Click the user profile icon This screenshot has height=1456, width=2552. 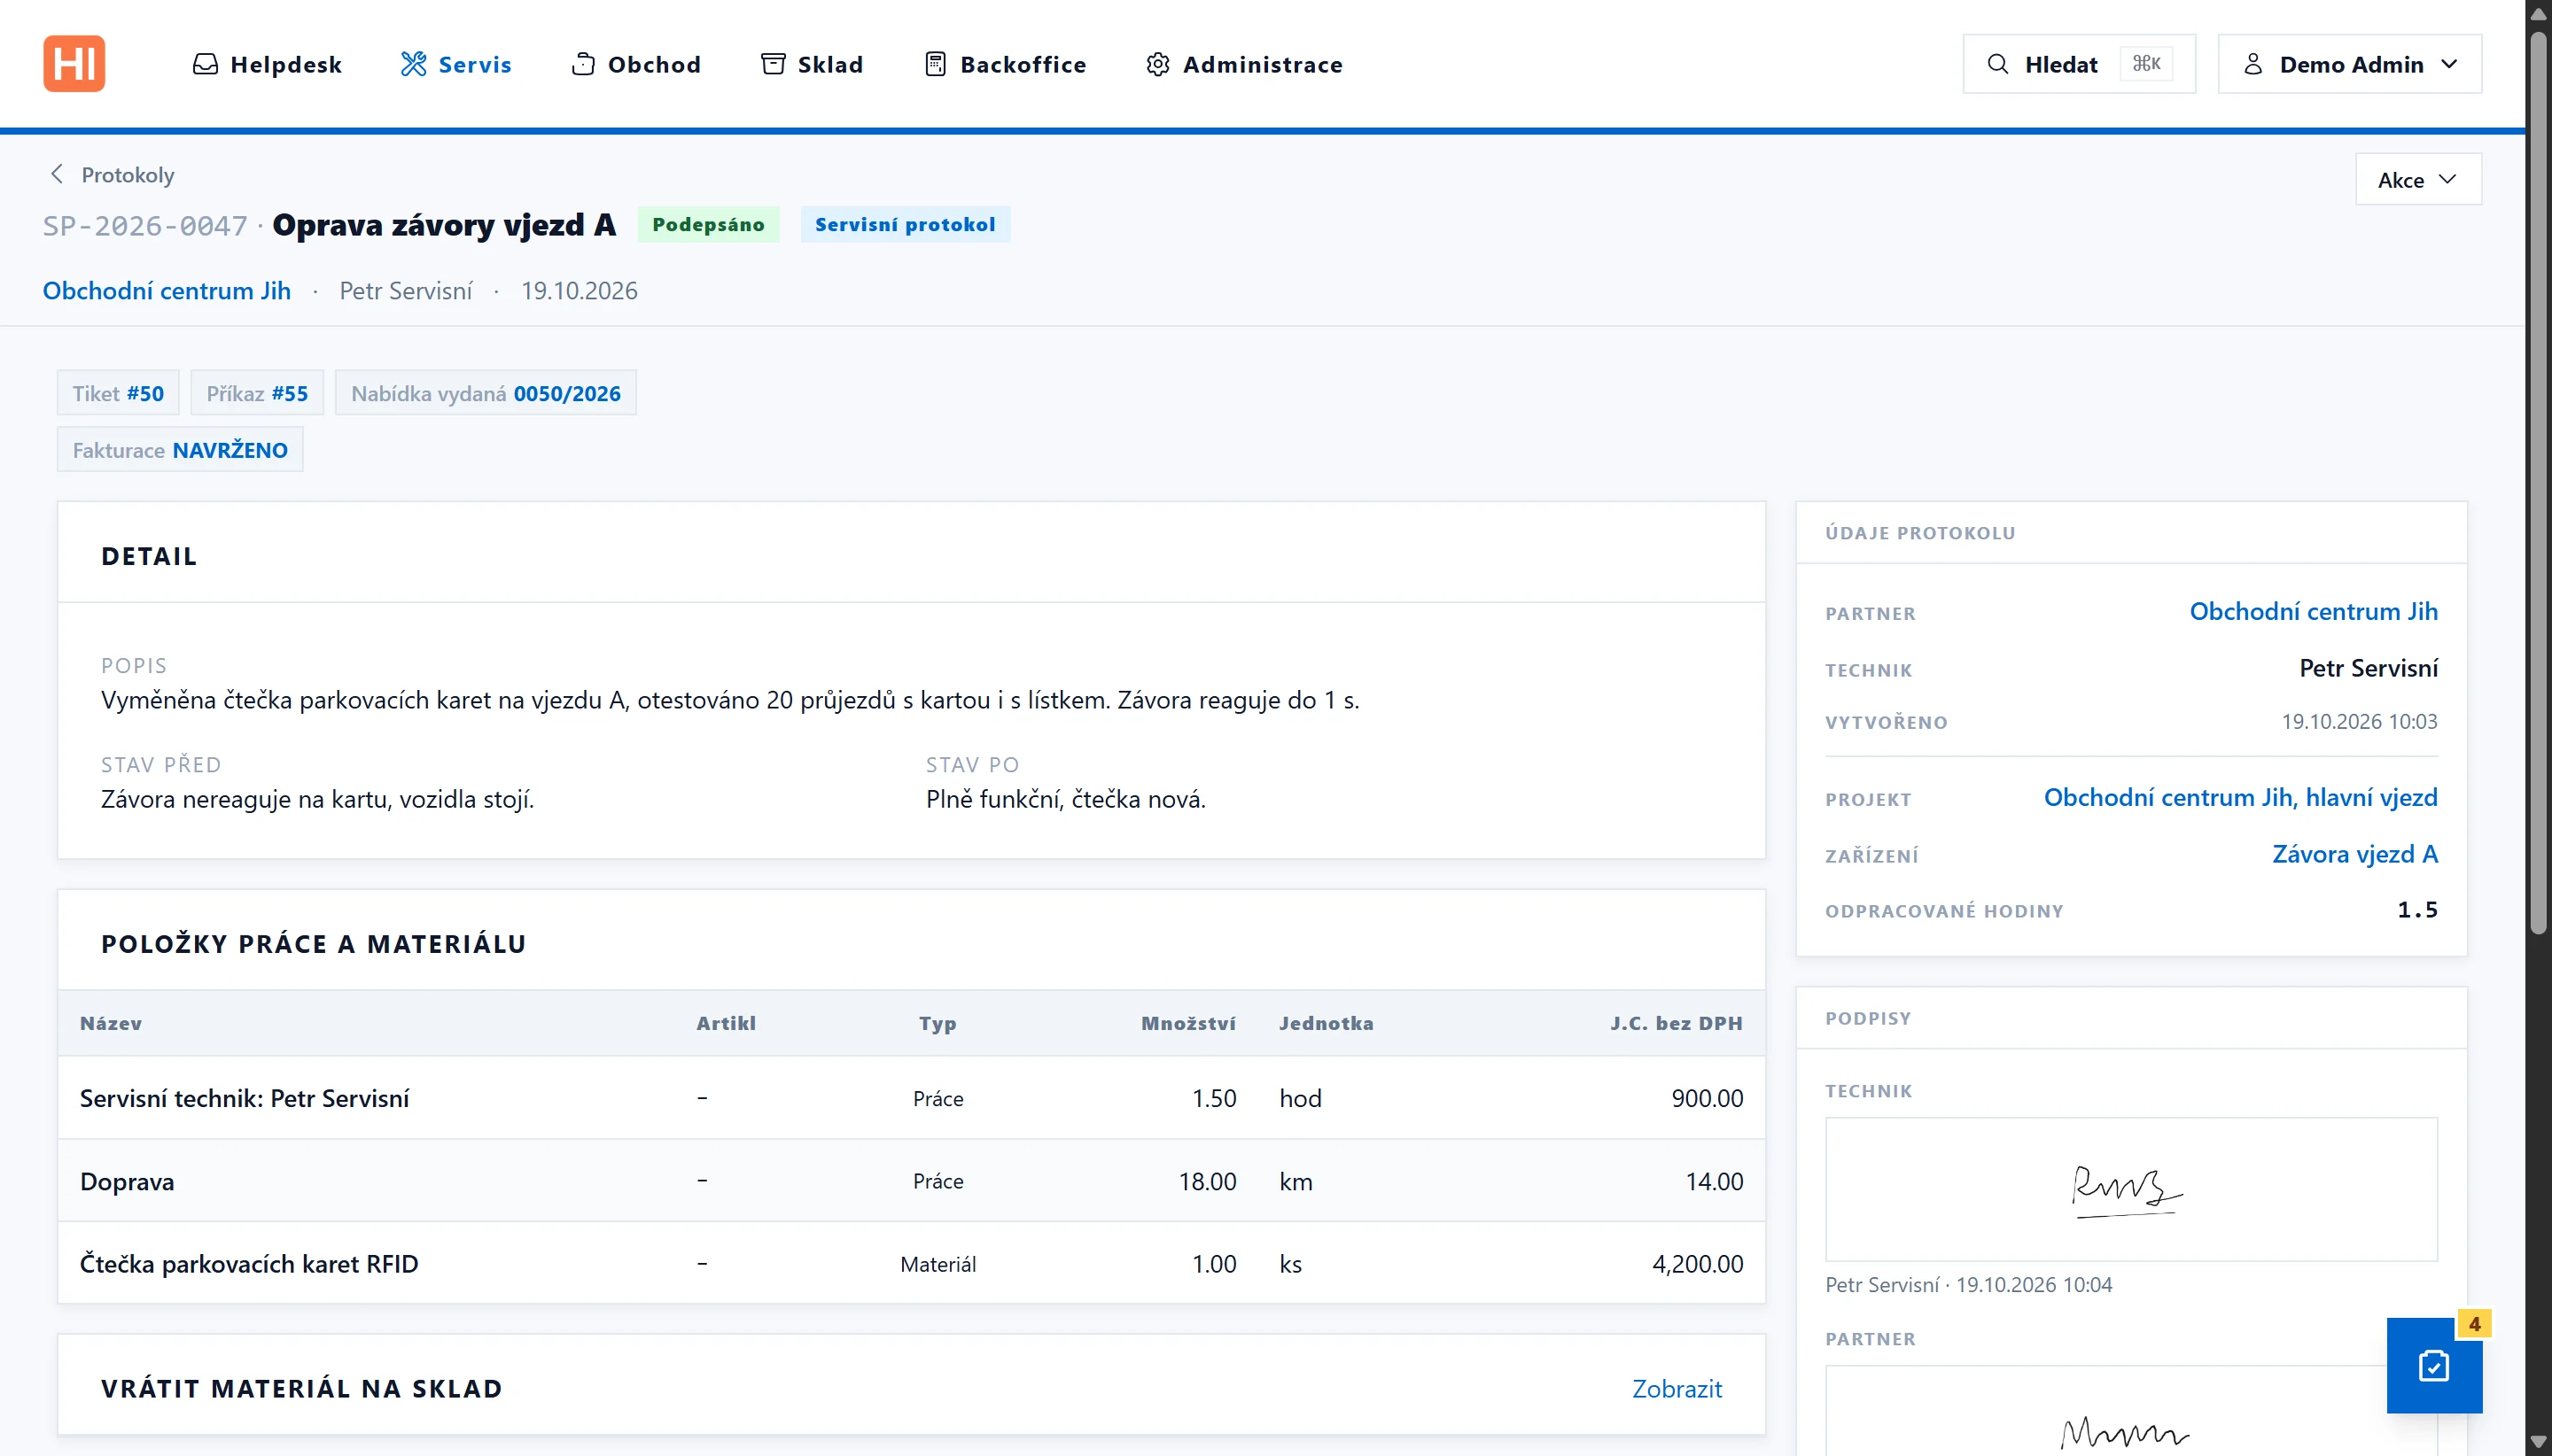[2252, 64]
